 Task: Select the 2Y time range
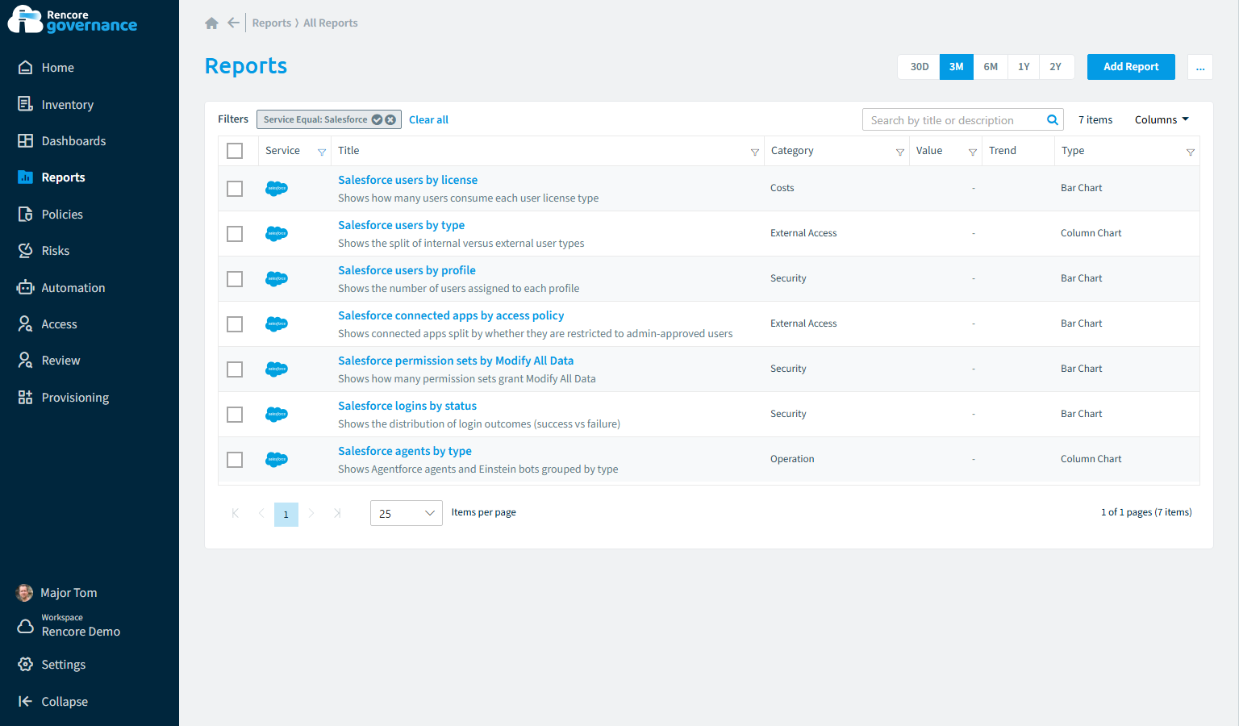pyautogui.click(x=1055, y=67)
